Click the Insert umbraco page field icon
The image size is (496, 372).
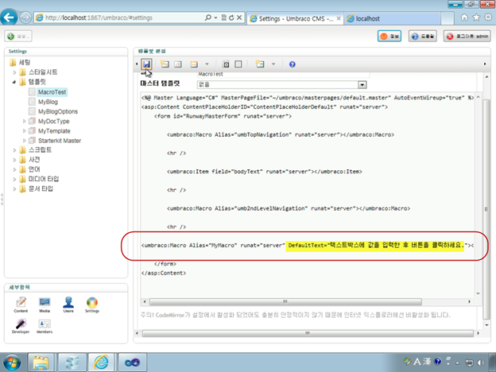click(x=165, y=64)
